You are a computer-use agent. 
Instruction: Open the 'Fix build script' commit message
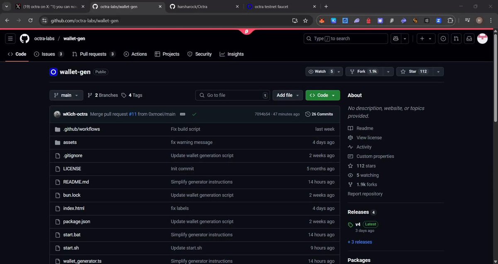click(x=186, y=129)
